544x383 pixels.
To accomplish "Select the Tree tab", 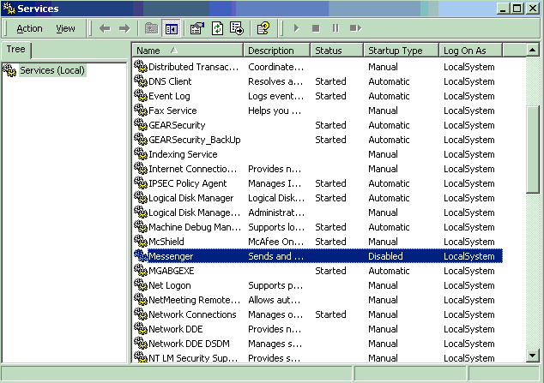I will 16,50.
